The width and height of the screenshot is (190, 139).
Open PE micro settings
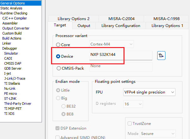coord(10,94)
